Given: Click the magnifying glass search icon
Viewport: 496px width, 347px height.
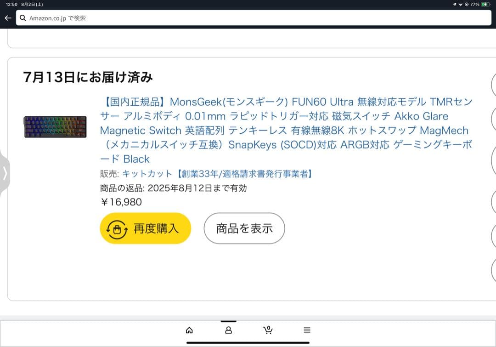Looking at the screenshot, I should [x=23, y=18].
